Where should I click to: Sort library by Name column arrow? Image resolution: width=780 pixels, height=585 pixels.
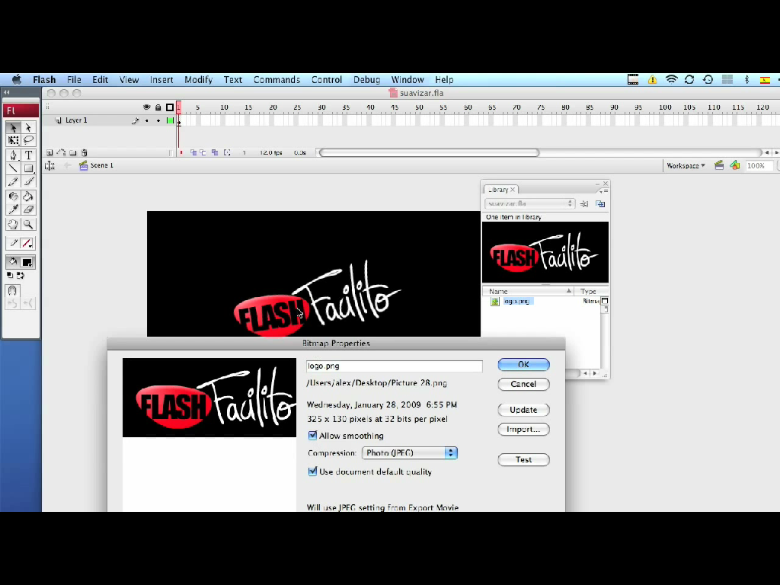click(x=568, y=291)
